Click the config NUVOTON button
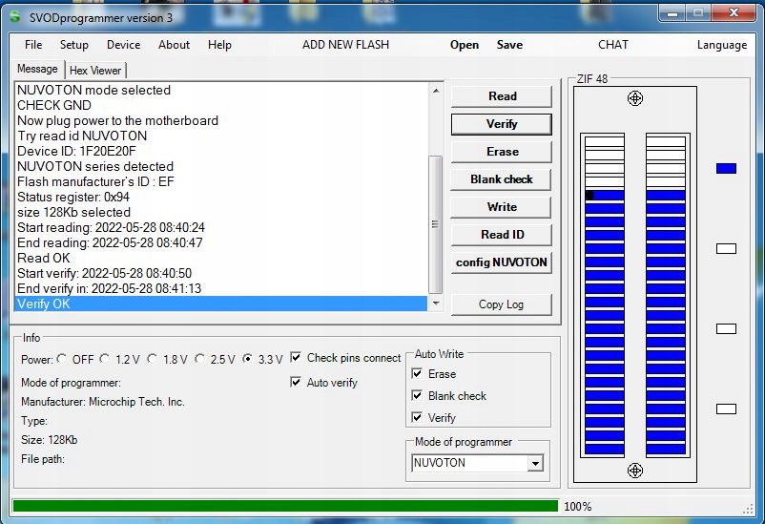 click(502, 262)
